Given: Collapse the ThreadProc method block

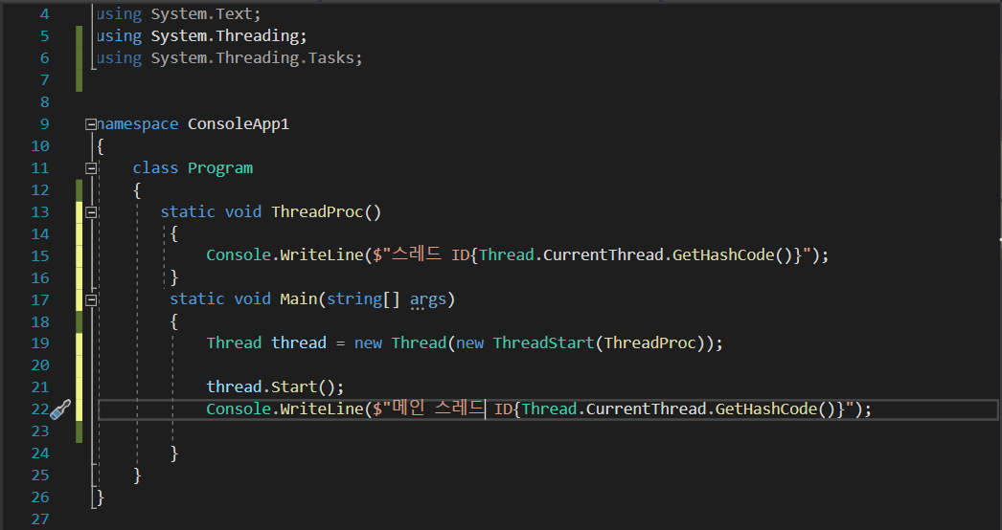Looking at the screenshot, I should pos(91,212).
